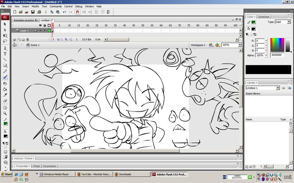Select the Pencil tool
Image resolution: width=294 pixels, height=183 pixels.
pos(5,71)
